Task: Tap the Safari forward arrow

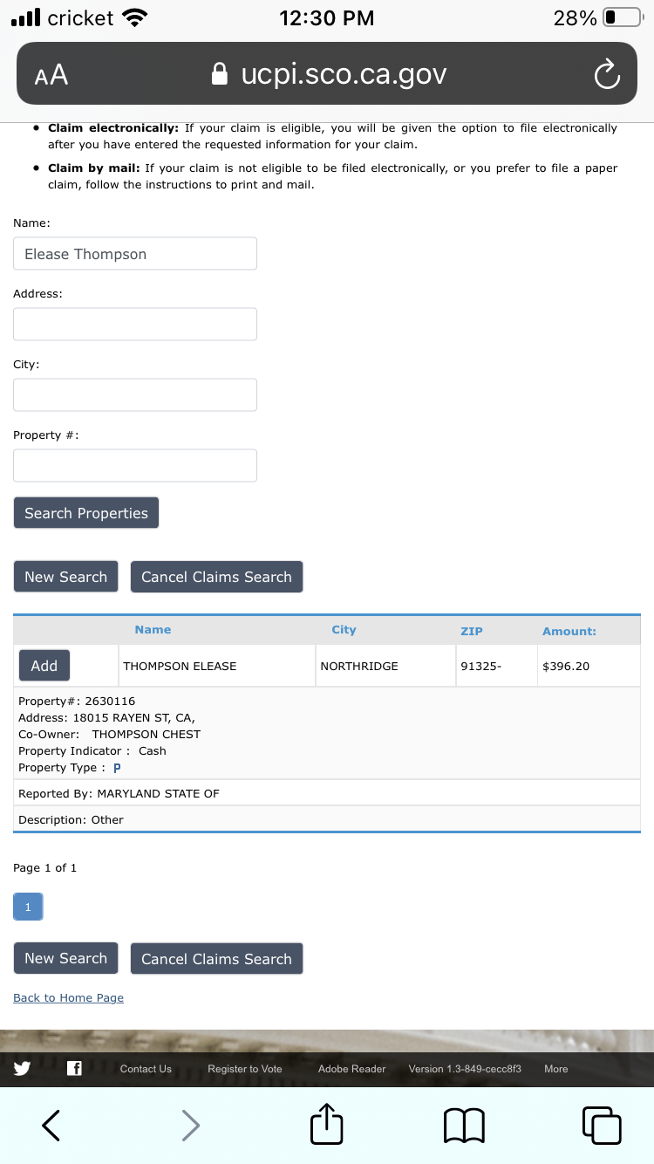Action: pos(190,1126)
